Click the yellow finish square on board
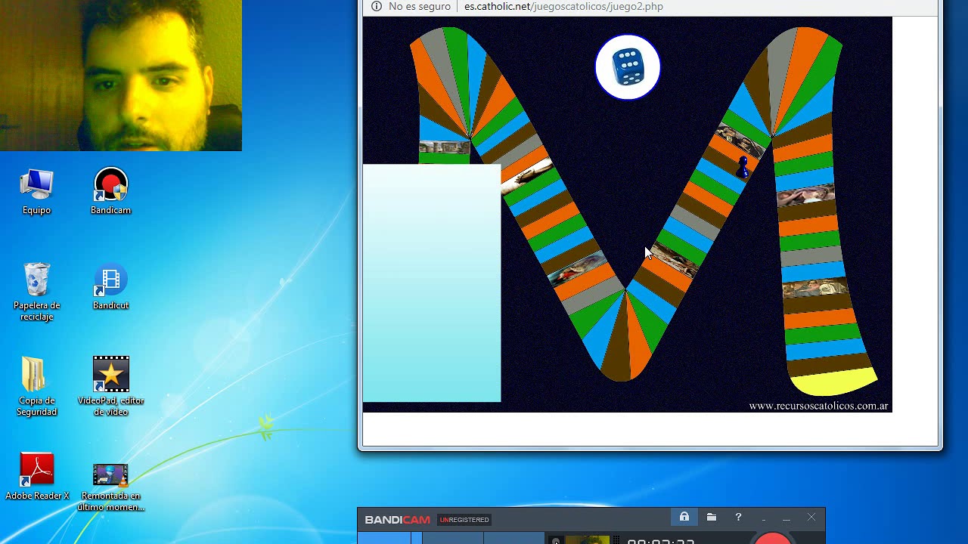Screen dimensions: 968x544 click(836, 382)
